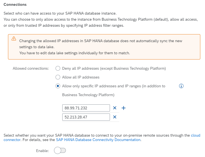Click the info icon beside specific IP option
This screenshot has width=205, height=157.
coord(181,86)
